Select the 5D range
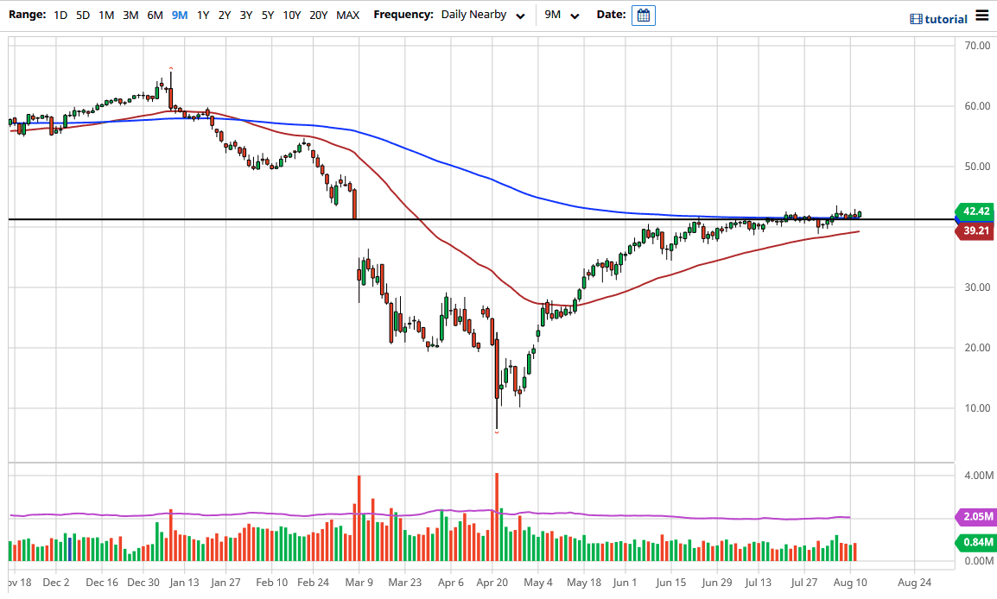 click(82, 15)
